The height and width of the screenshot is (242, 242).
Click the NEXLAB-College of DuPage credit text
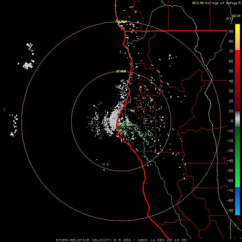(215, 3)
